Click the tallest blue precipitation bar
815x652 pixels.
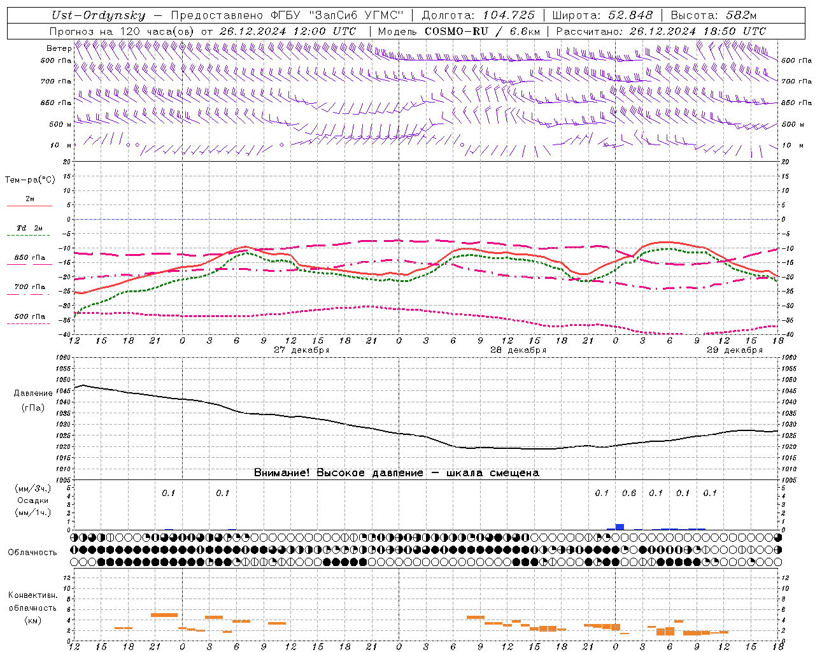click(x=620, y=527)
